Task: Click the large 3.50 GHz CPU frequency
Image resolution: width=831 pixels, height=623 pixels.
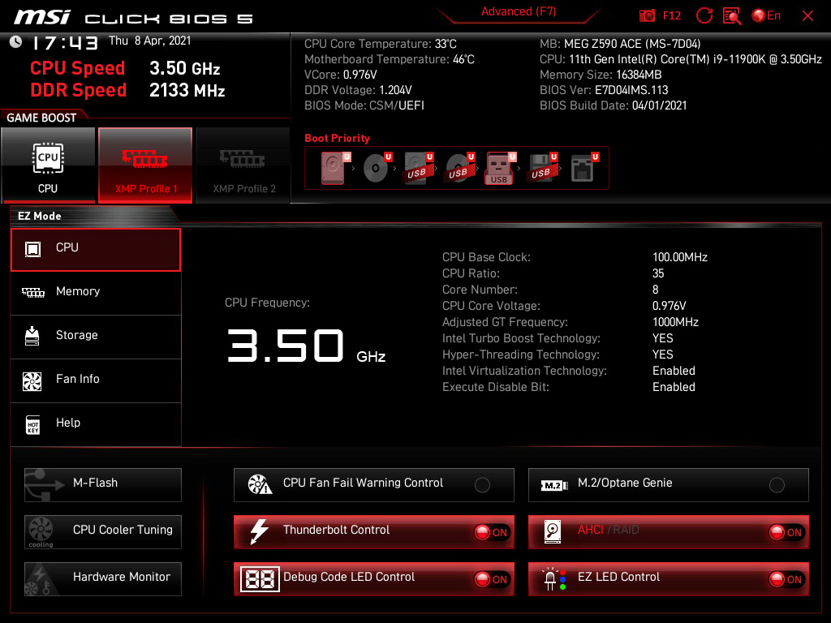Action: [x=306, y=346]
